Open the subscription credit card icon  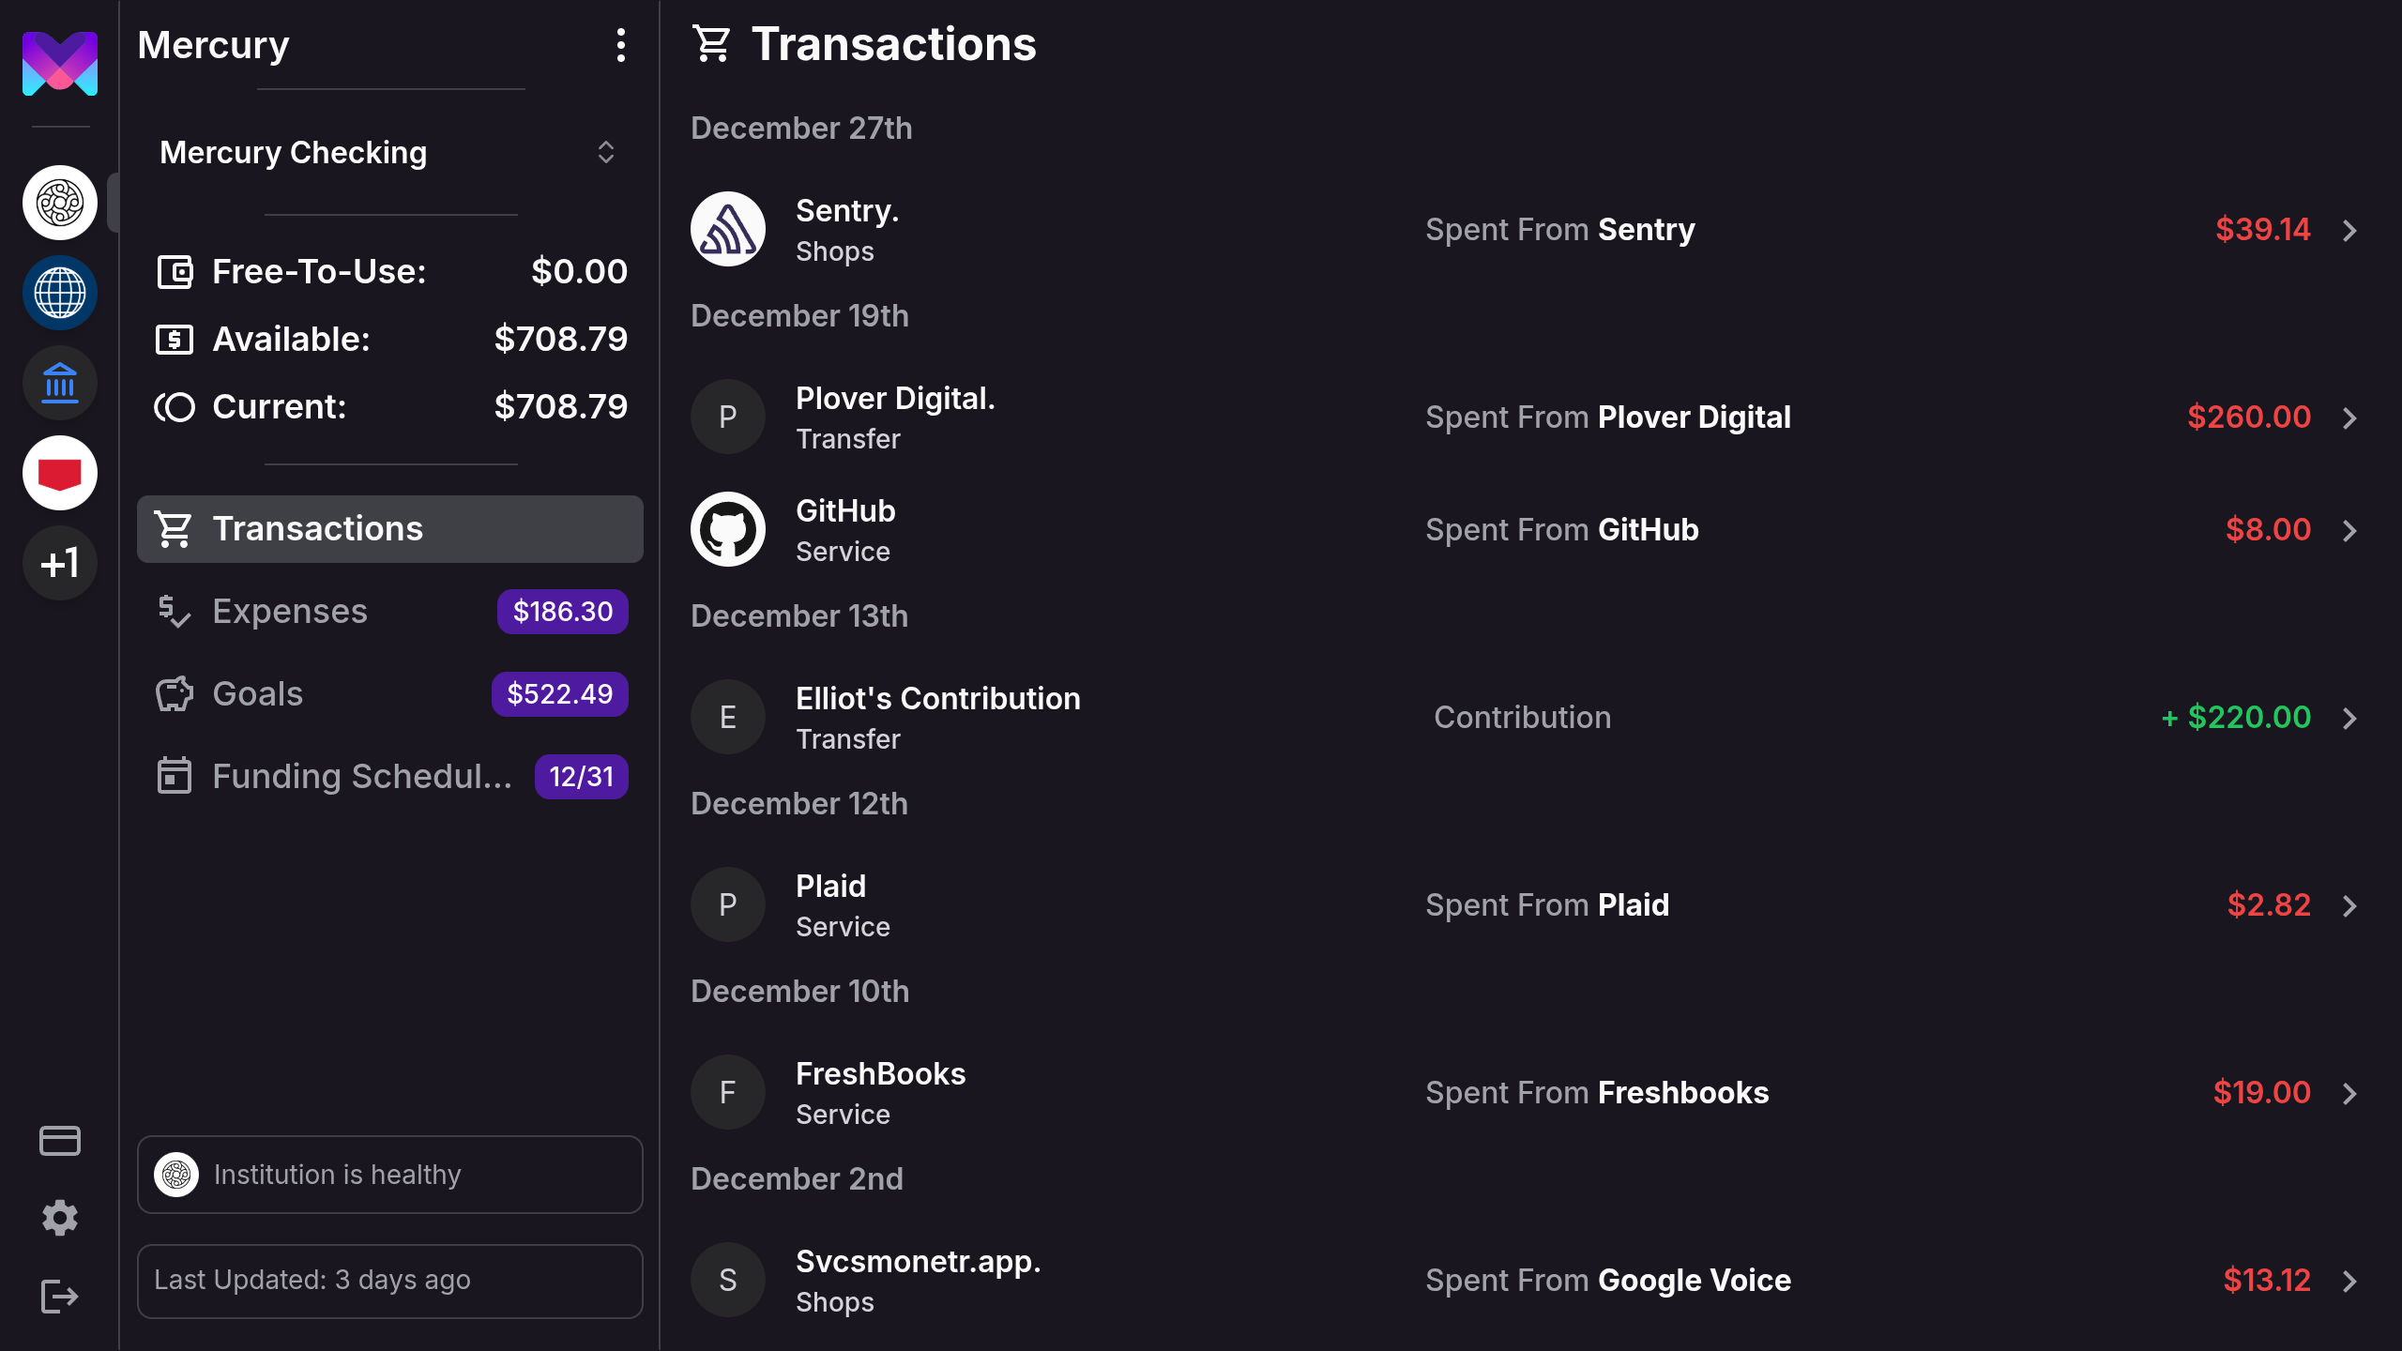tap(59, 1141)
